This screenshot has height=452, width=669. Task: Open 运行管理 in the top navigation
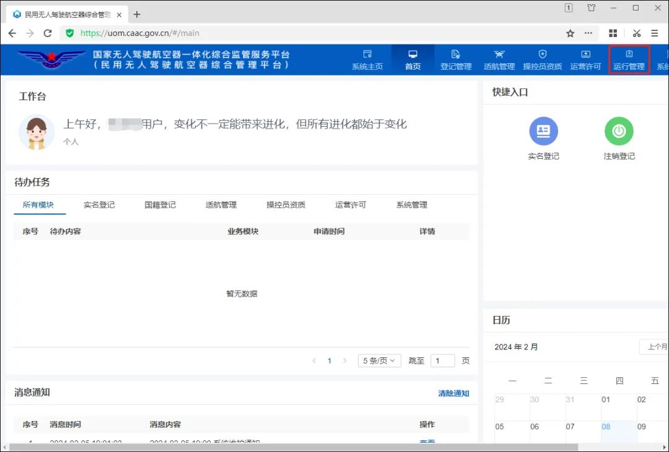(x=629, y=60)
